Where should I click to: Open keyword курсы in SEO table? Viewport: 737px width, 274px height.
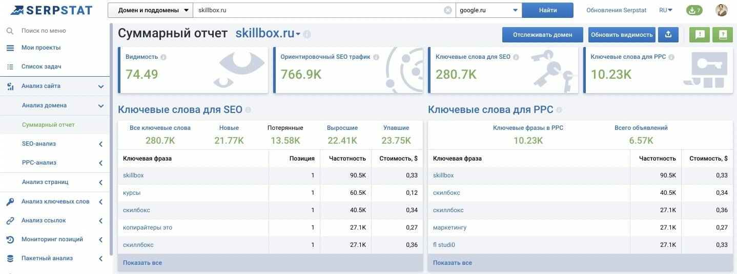(132, 193)
